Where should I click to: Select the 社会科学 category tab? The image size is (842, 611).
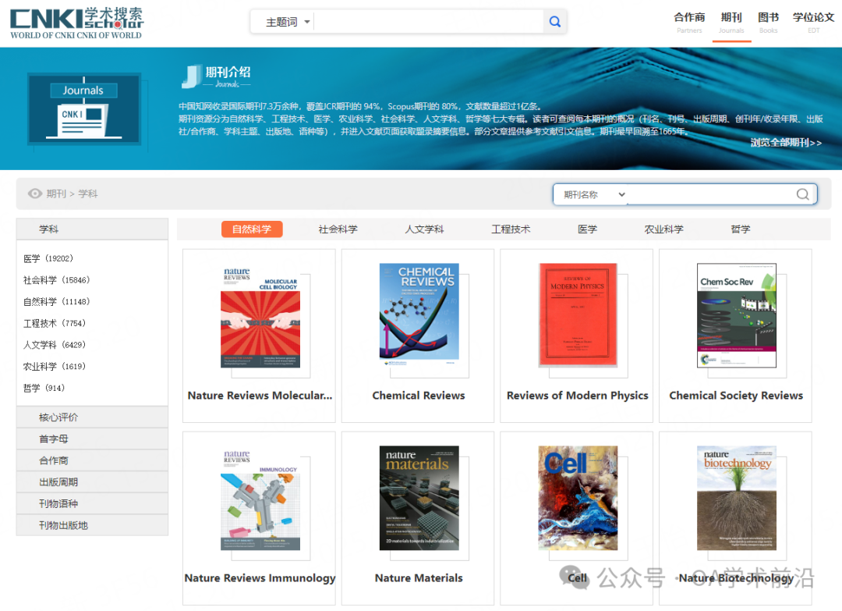click(338, 229)
